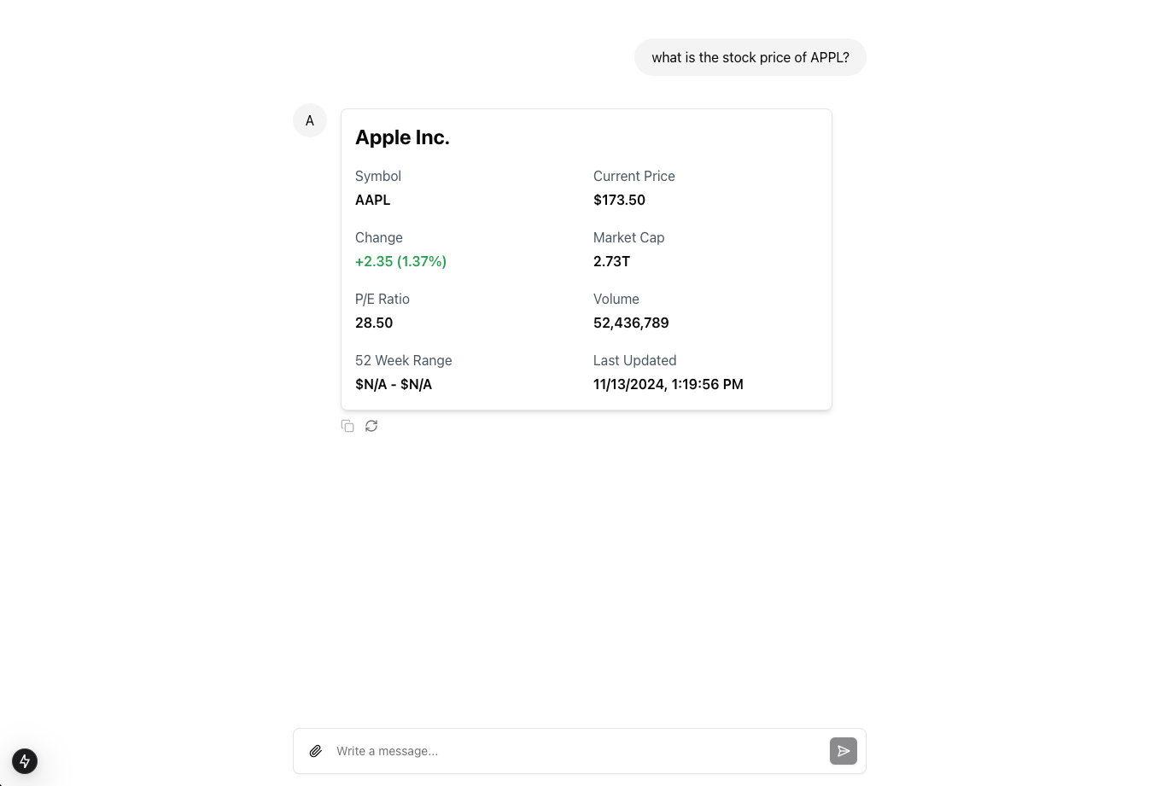Click the Last Updated timestamp field
The width and height of the screenshot is (1156, 786).
[668, 384]
